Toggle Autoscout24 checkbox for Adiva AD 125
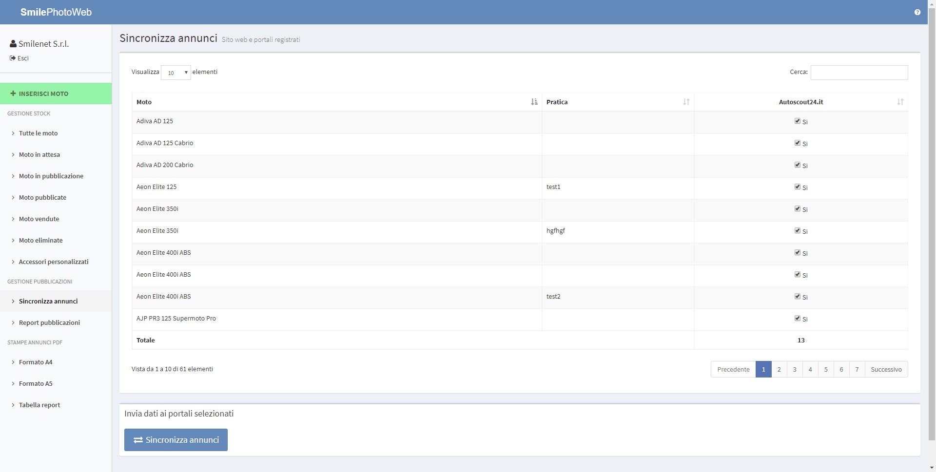The width and height of the screenshot is (936, 472). (798, 121)
